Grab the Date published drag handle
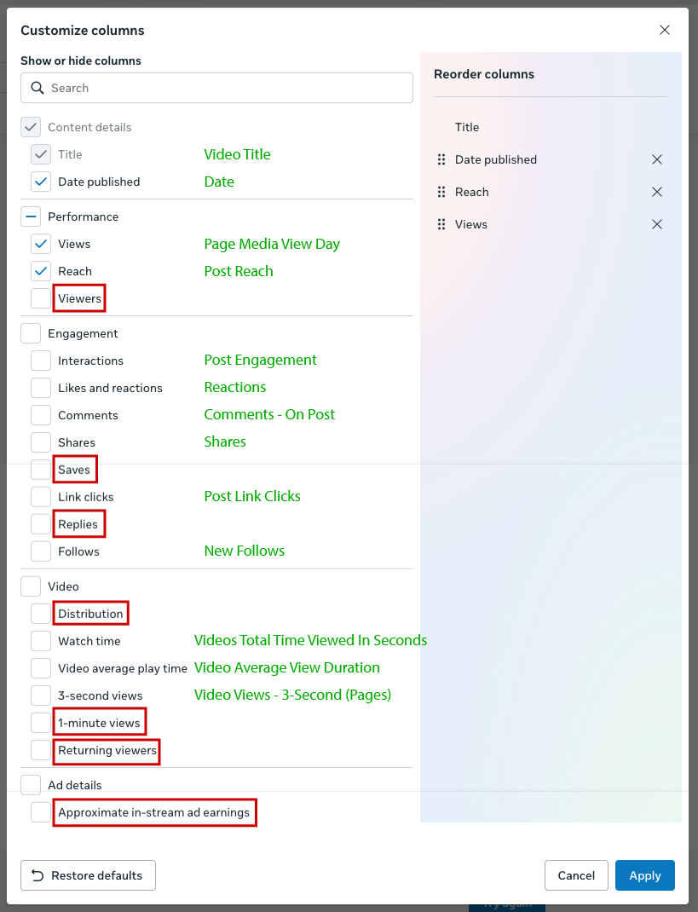 441,159
